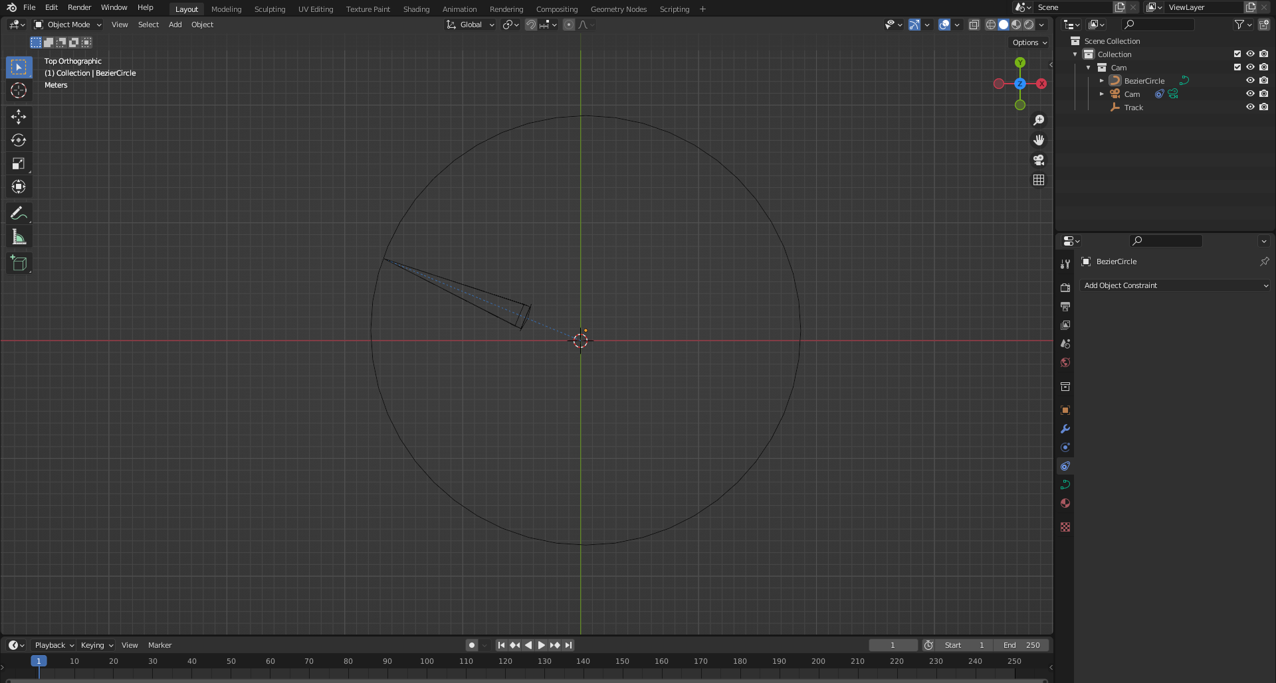Image resolution: width=1276 pixels, height=683 pixels.
Task: Expand the Cam object tree item
Action: click(x=1101, y=94)
